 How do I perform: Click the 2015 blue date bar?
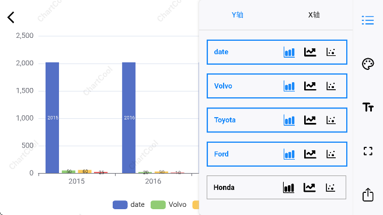(53, 118)
